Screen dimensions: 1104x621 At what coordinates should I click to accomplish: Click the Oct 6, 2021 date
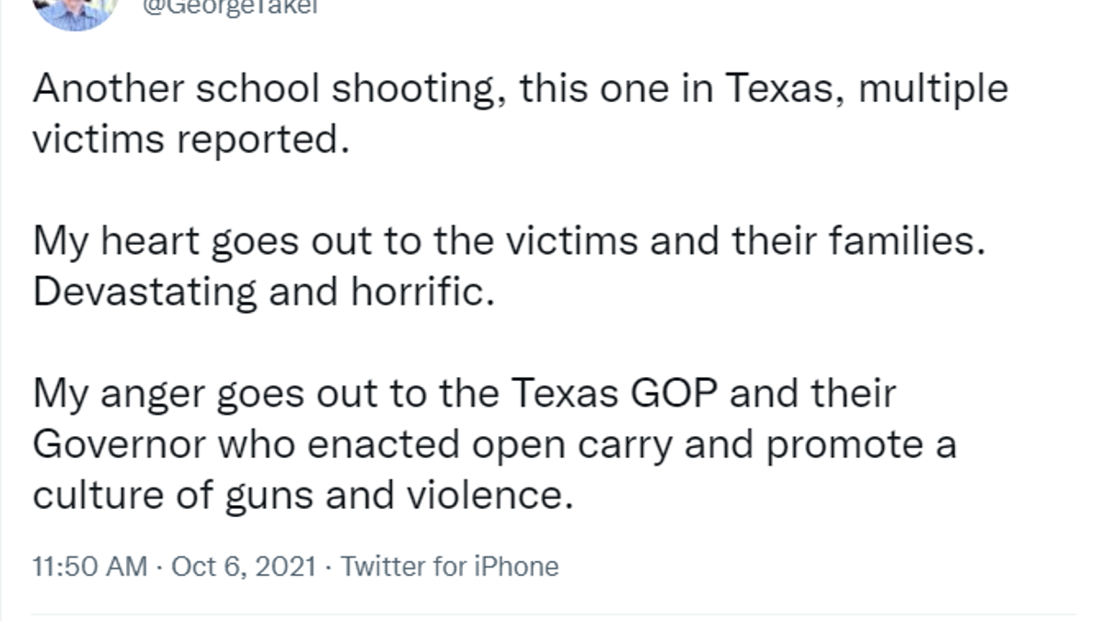point(246,566)
